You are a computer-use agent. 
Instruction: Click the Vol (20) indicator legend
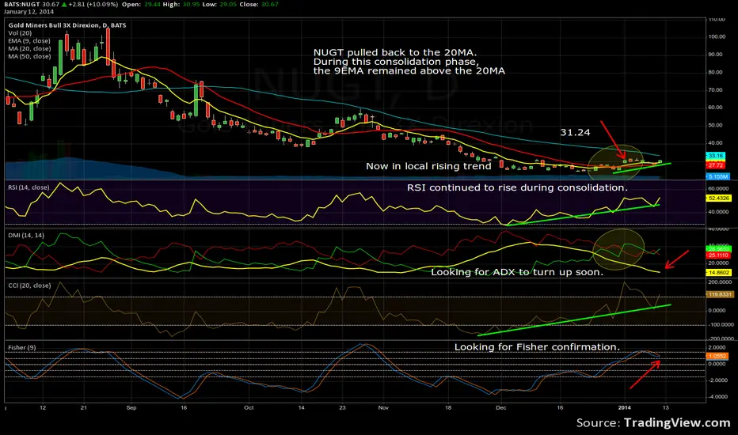20,33
